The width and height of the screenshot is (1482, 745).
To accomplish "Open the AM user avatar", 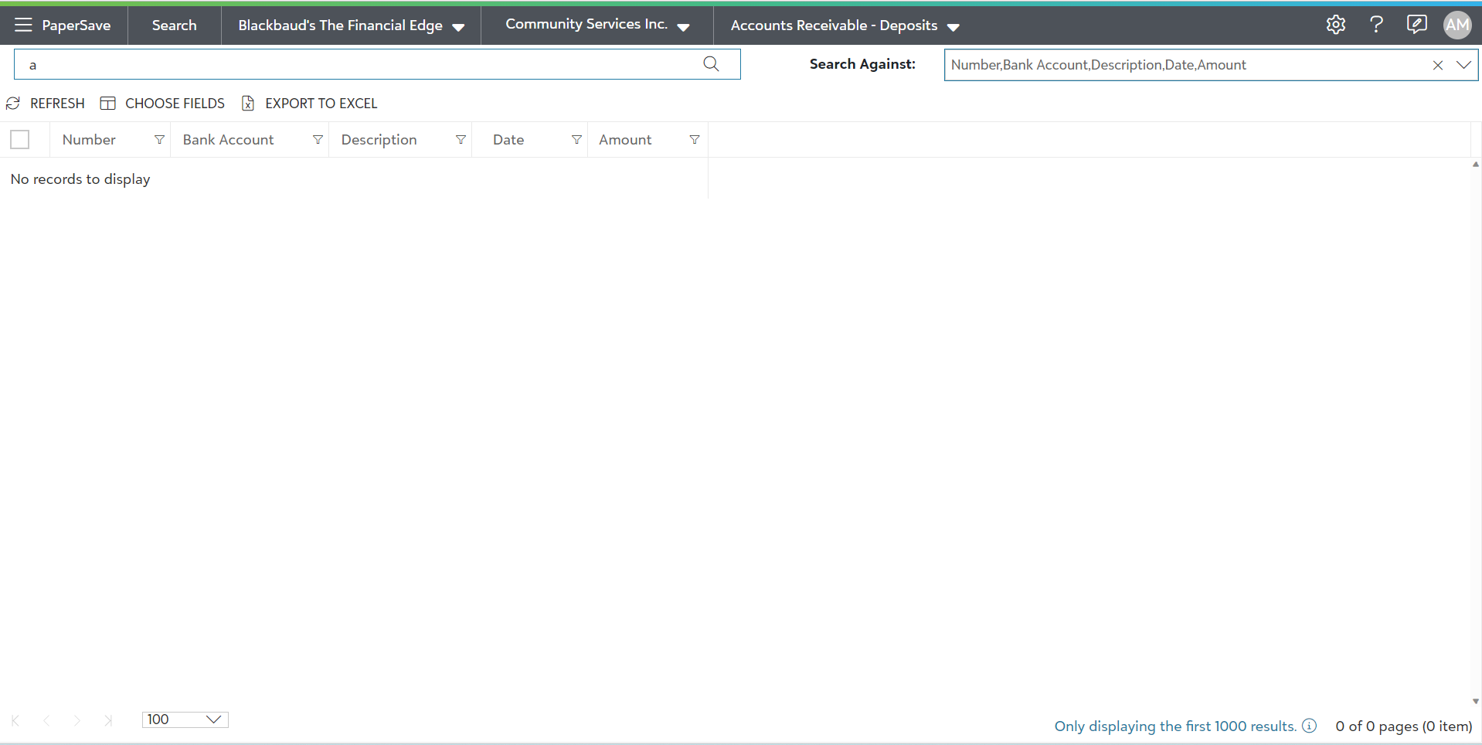I will click(1457, 25).
